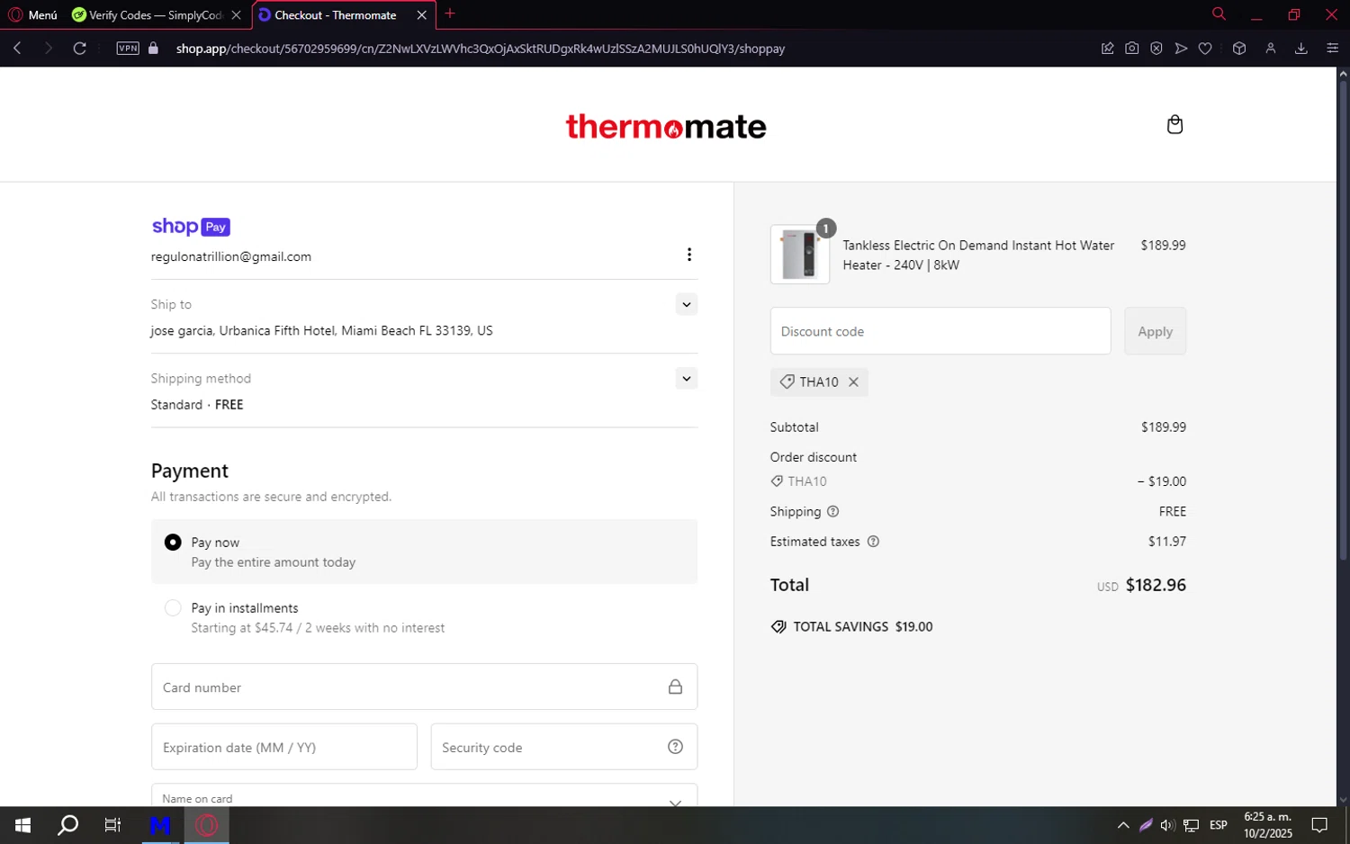Click the site security padlock icon
The image size is (1350, 844).
pos(154,49)
